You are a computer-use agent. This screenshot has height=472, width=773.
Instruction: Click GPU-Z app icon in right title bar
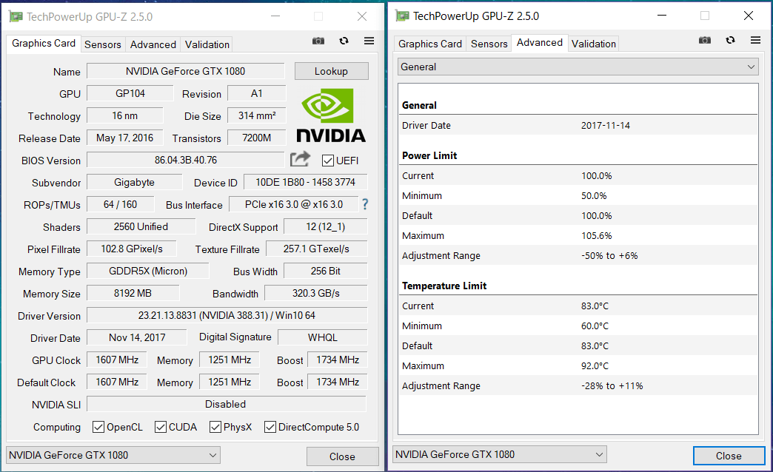click(x=402, y=16)
